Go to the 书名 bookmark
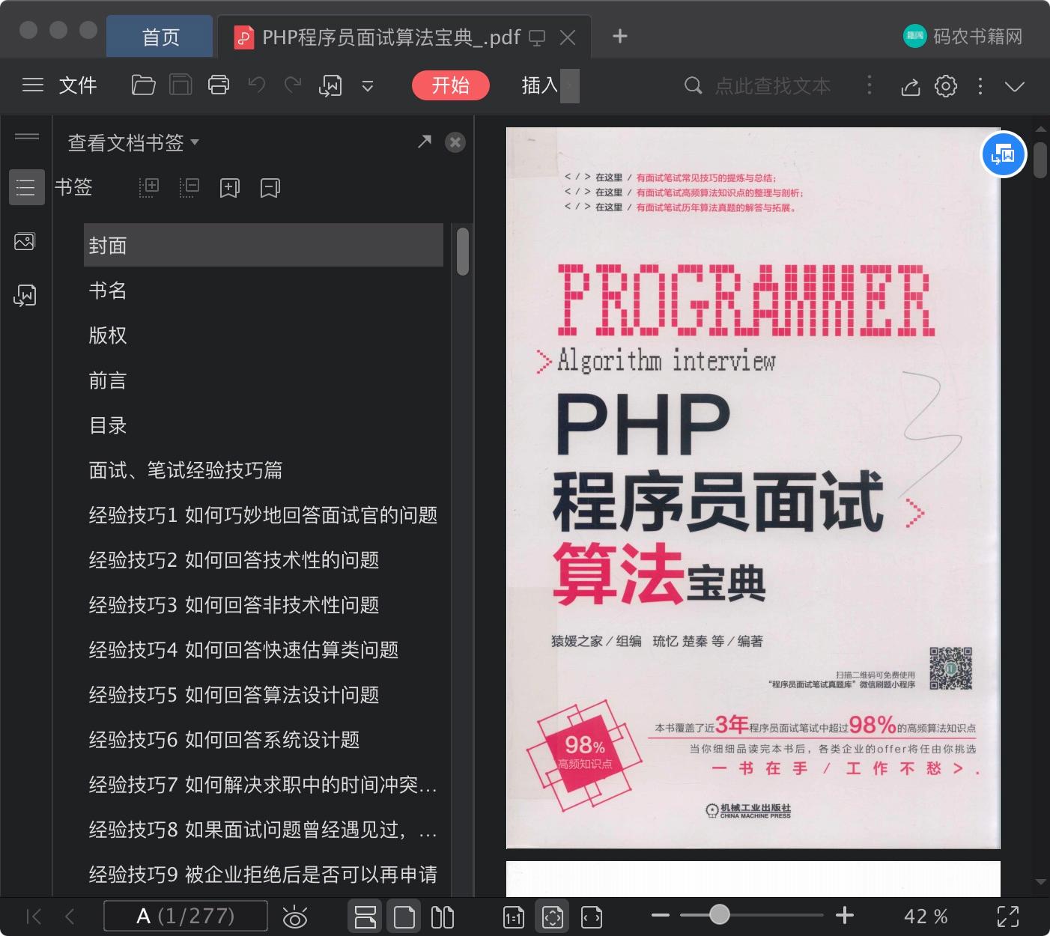The image size is (1050, 936). [x=108, y=291]
